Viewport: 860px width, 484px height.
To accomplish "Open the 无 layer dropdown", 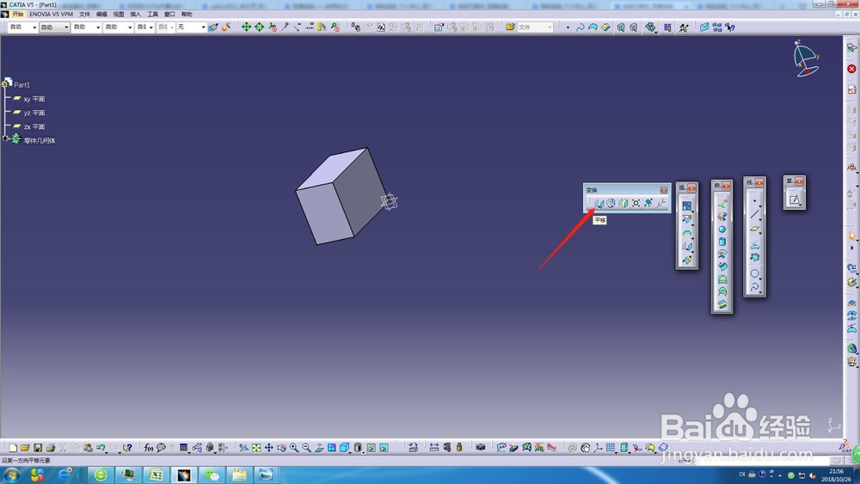I will tap(191, 27).
